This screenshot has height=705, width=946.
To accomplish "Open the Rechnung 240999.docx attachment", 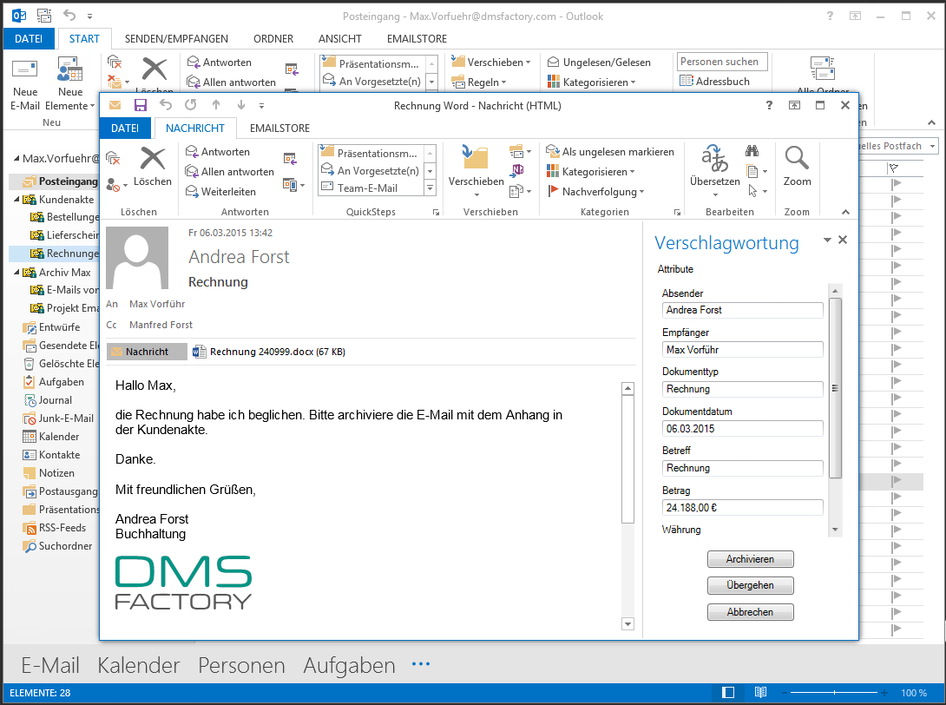I will click(269, 352).
